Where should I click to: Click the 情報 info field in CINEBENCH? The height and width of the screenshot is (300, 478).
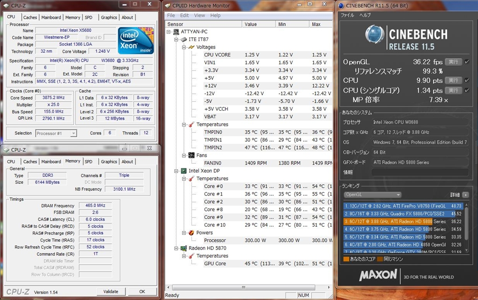[x=420, y=172]
